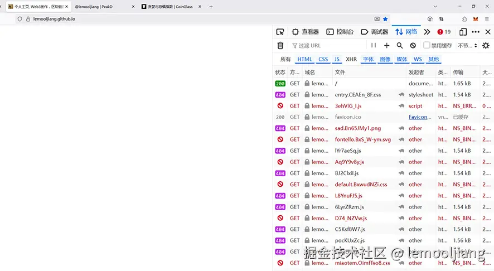Image resolution: width=494 pixels, height=271 pixels.
Task: Toggle the HTML filter
Action: coord(304,59)
